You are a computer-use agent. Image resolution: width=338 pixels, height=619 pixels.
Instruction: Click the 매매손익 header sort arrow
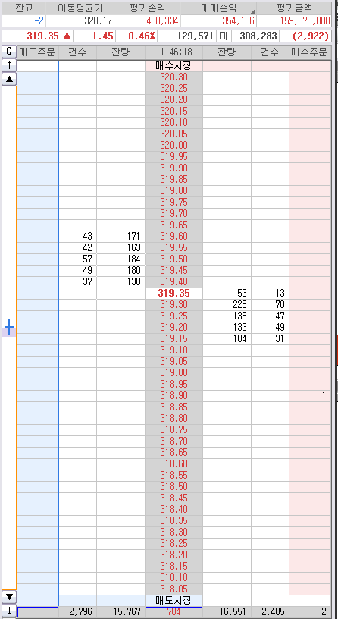253,11
